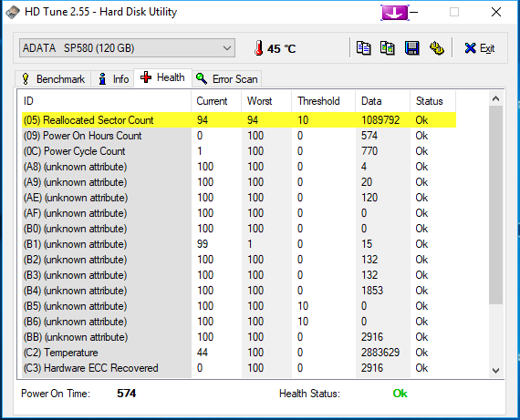Select the (BB) unknown attribute row

coord(239,337)
